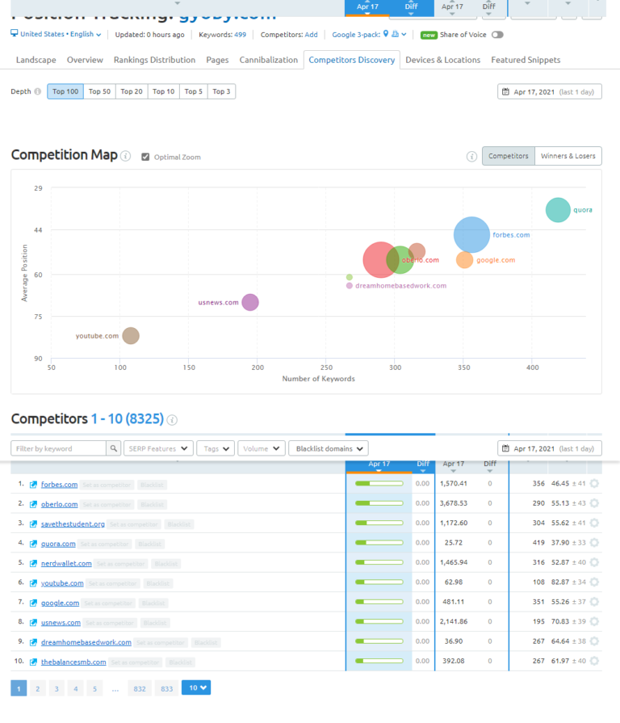Click the forbes.com visibility progress bar

[x=379, y=484]
